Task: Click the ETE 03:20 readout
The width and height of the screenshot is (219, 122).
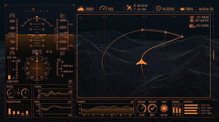Action: click(203, 17)
